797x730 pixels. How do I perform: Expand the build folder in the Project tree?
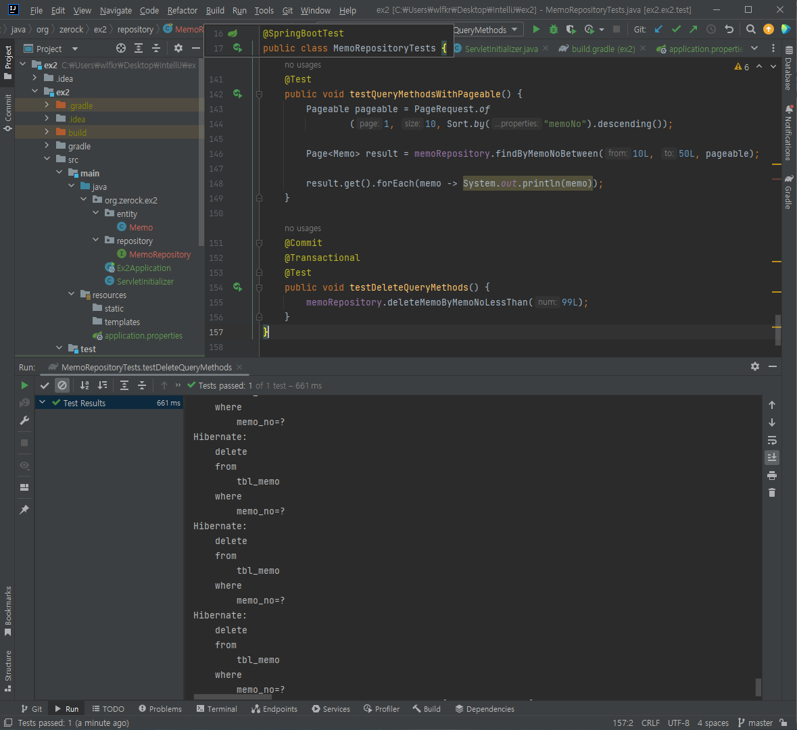[x=47, y=132]
